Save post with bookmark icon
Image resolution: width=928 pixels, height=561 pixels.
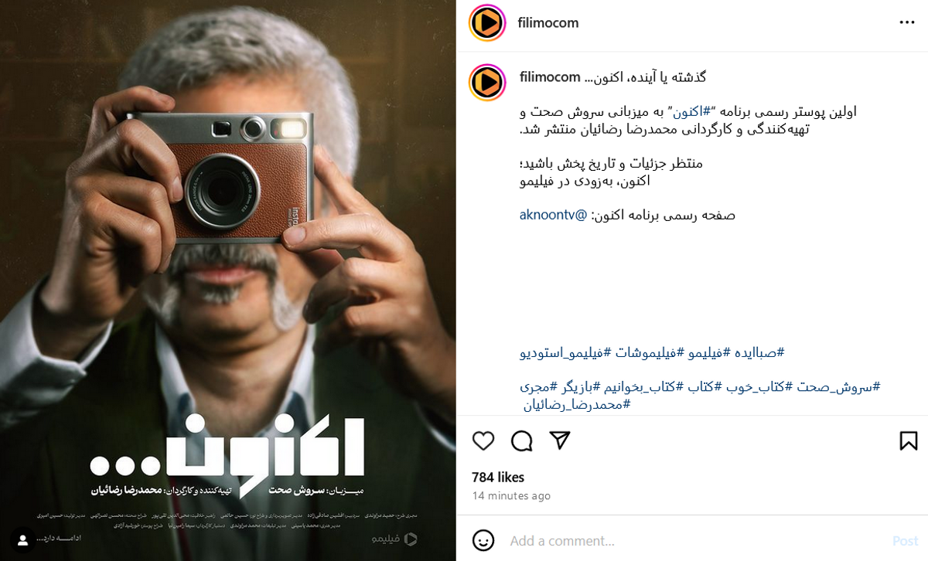coord(909,441)
